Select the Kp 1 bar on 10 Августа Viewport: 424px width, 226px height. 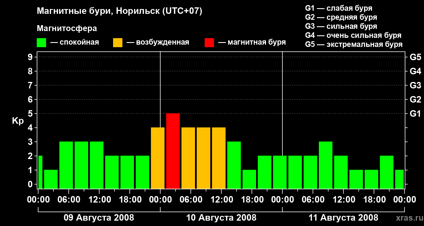249,179
